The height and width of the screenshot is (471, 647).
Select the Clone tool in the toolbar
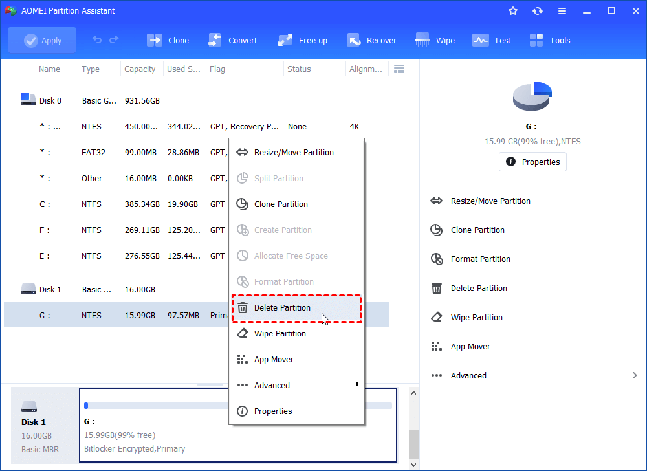(168, 39)
